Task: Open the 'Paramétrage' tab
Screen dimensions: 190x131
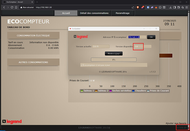Action: [x=123, y=13]
